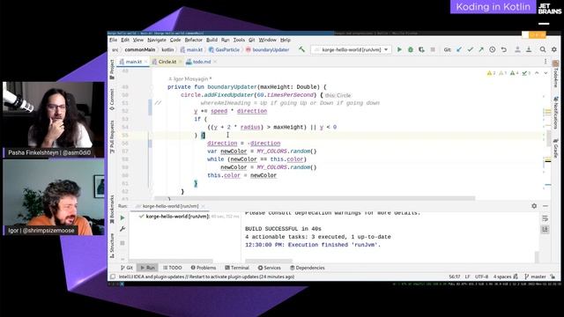
Task: Open the Commit tool window sidebar button
Action: (112, 100)
